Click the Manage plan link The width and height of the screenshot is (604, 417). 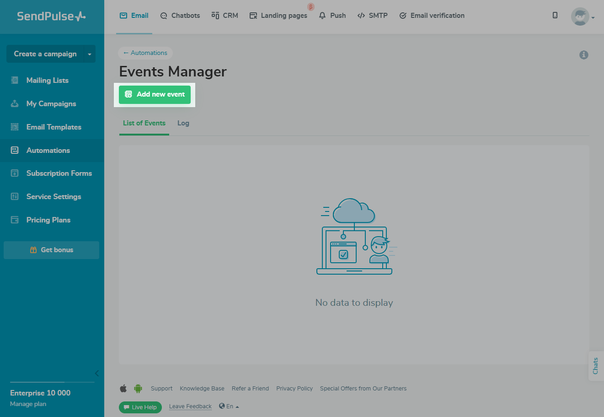point(28,404)
